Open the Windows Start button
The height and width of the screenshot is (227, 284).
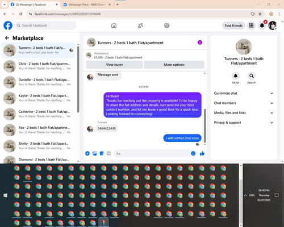tap(5, 195)
